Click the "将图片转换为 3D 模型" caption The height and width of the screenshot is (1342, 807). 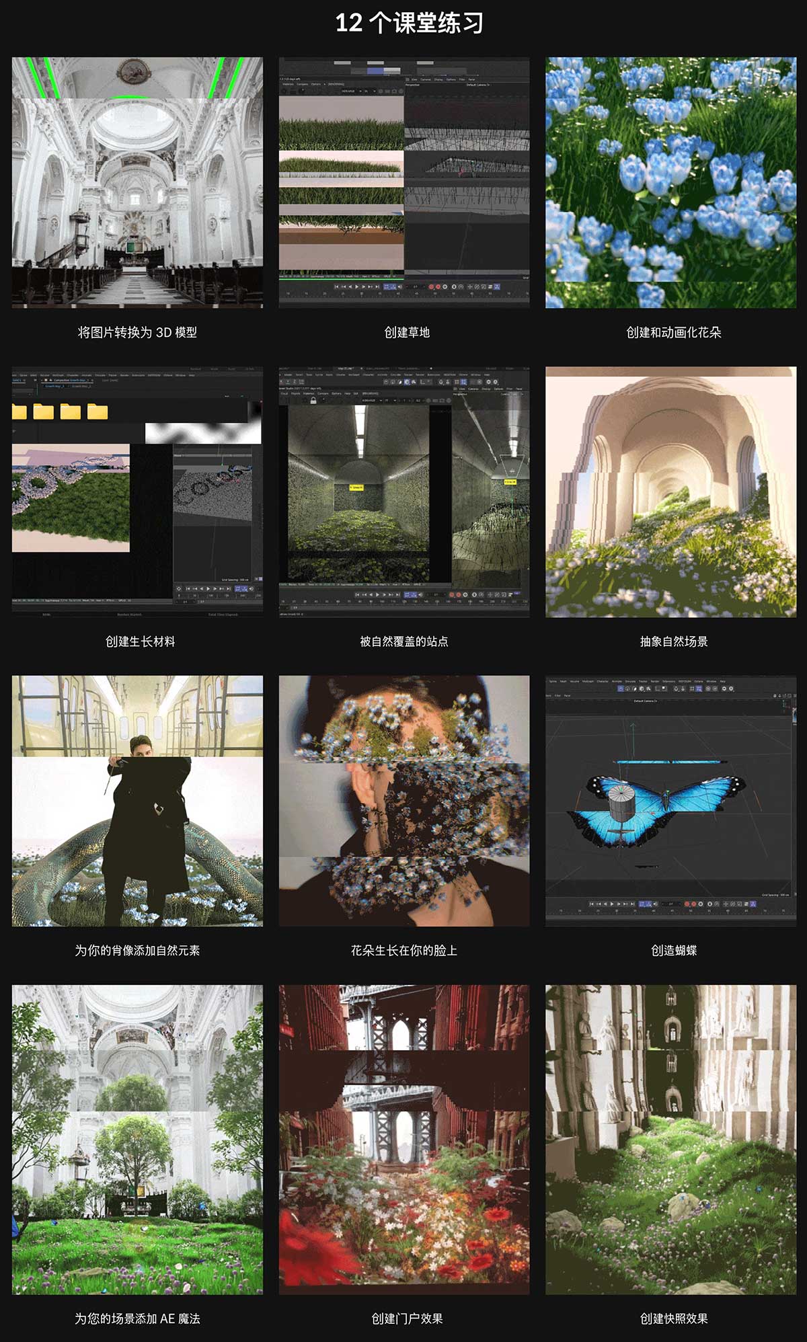(137, 332)
